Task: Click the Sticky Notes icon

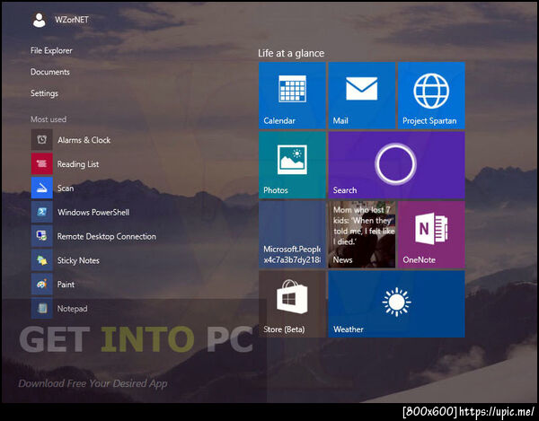Action: click(42, 260)
